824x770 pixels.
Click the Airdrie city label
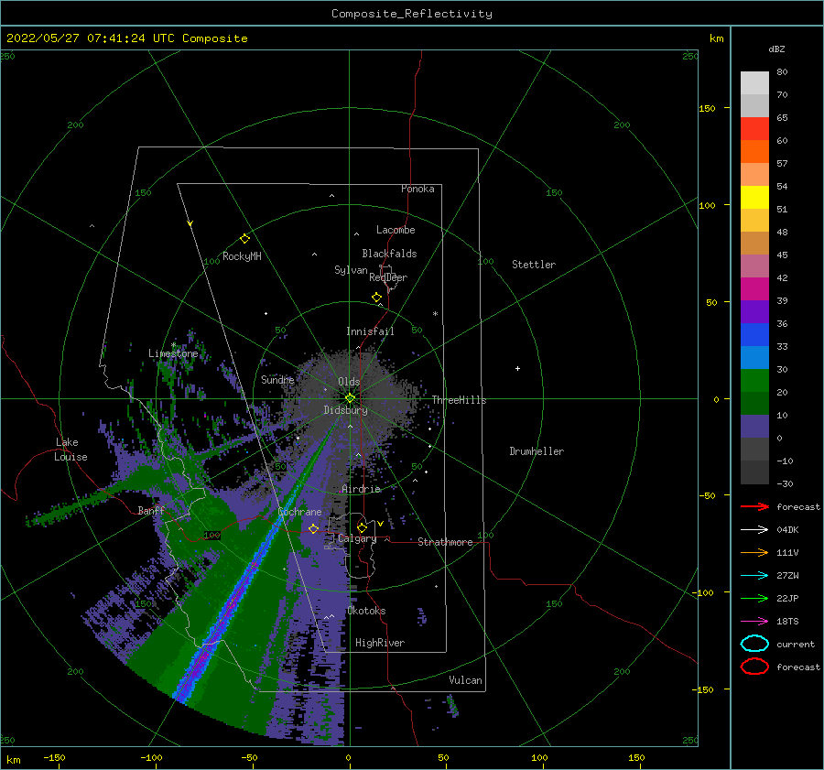(x=361, y=489)
